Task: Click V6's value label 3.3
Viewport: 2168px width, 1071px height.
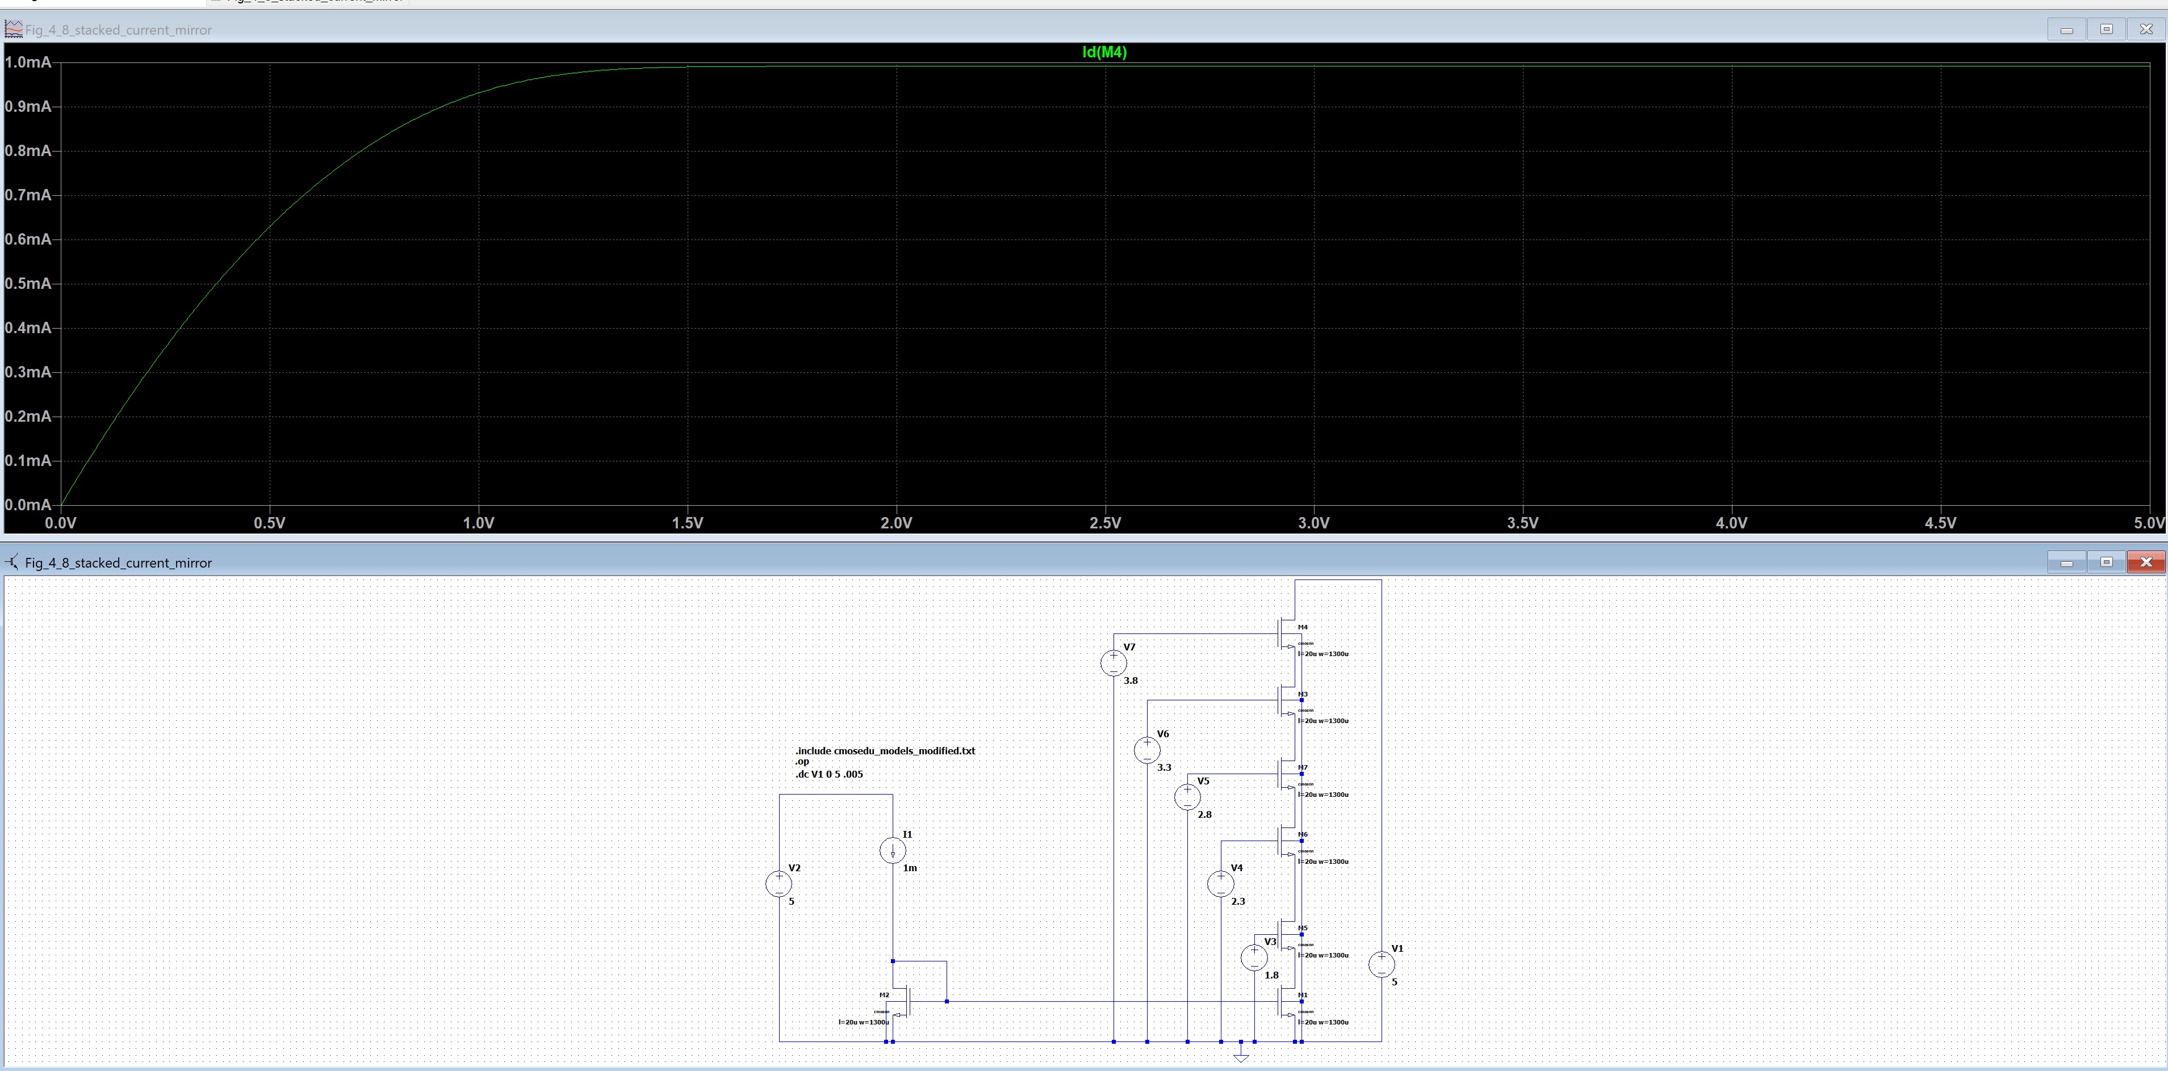Action: point(1165,767)
